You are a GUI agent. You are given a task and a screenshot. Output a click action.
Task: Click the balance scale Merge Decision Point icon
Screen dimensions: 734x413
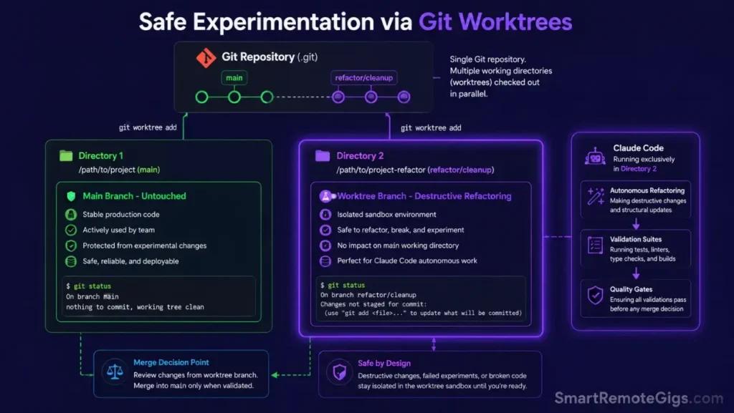pyautogui.click(x=115, y=372)
